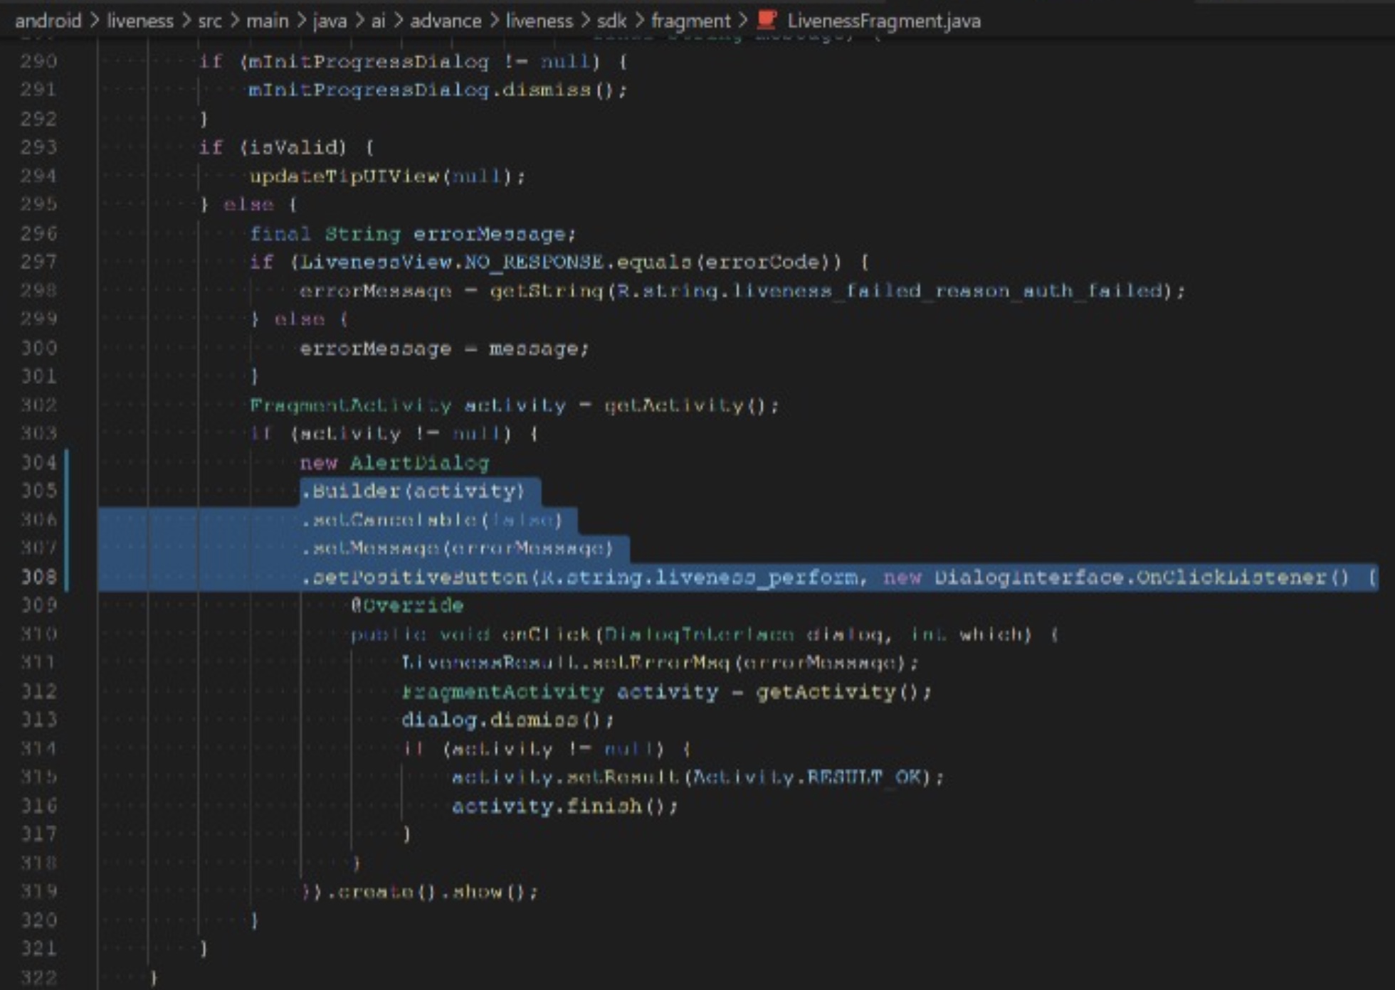Viewport: 1395px width, 990px height.
Task: Click 'R.string.liveness_perform' resource reference
Action: pos(700,577)
